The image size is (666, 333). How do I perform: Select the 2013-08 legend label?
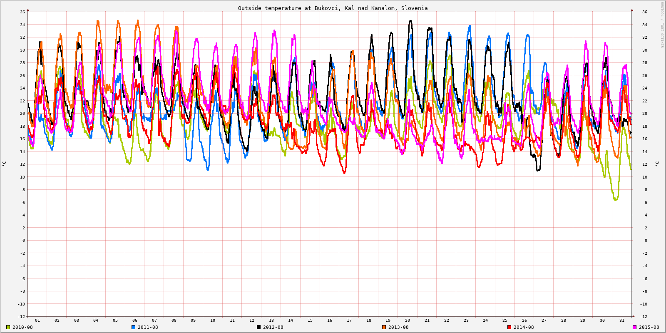click(x=398, y=327)
